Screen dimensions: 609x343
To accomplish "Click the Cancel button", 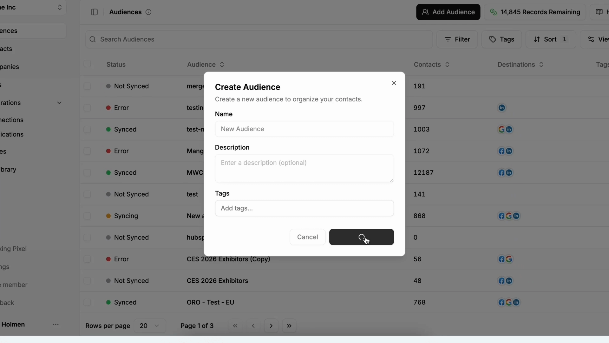I will (x=307, y=237).
